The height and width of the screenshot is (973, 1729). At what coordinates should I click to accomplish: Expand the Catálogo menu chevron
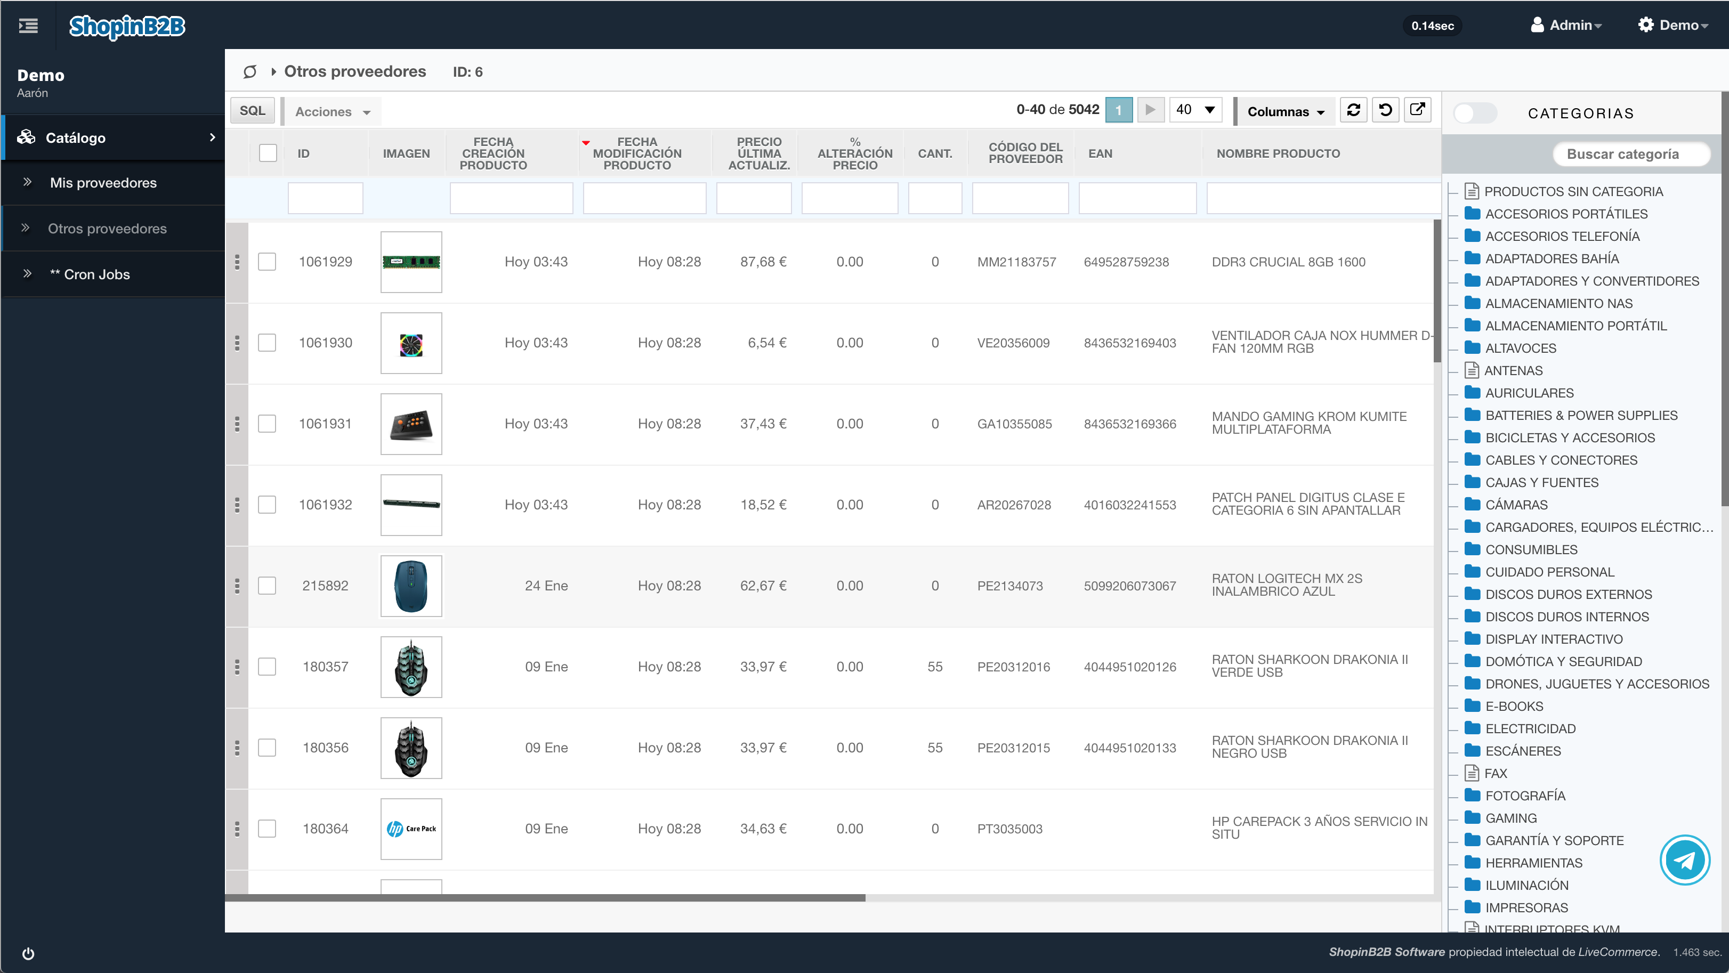pyautogui.click(x=212, y=137)
